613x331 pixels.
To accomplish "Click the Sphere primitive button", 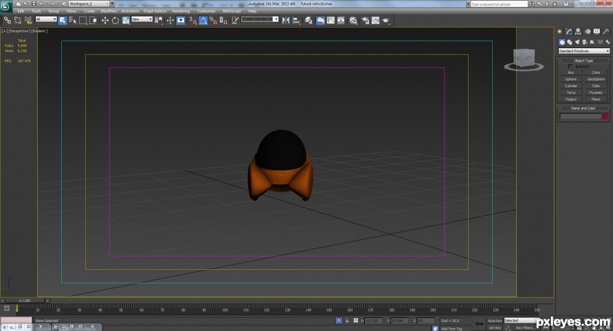I will (571, 79).
